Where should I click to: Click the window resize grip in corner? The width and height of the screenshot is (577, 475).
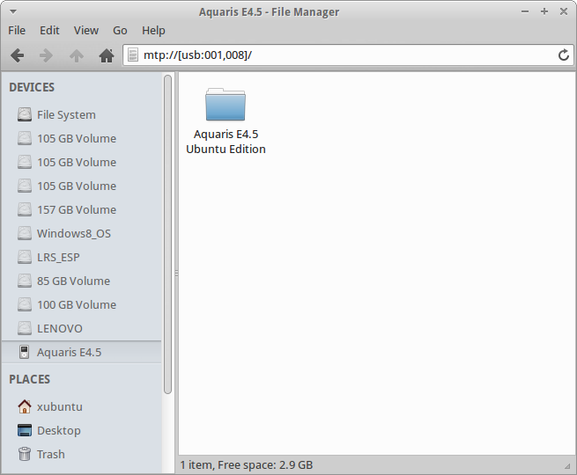[567, 466]
